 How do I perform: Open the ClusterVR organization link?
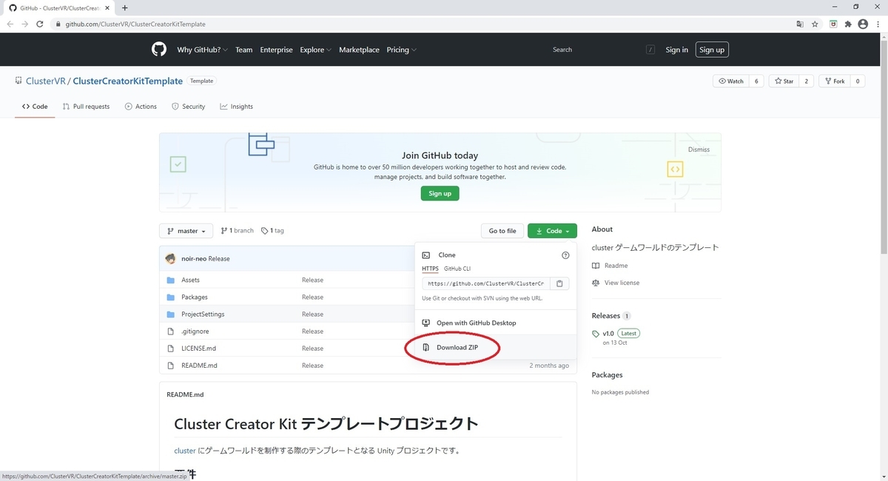click(45, 81)
